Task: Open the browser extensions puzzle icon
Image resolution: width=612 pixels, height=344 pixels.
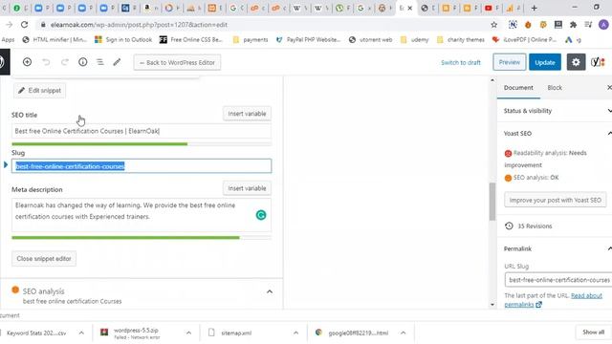Action: point(573,25)
